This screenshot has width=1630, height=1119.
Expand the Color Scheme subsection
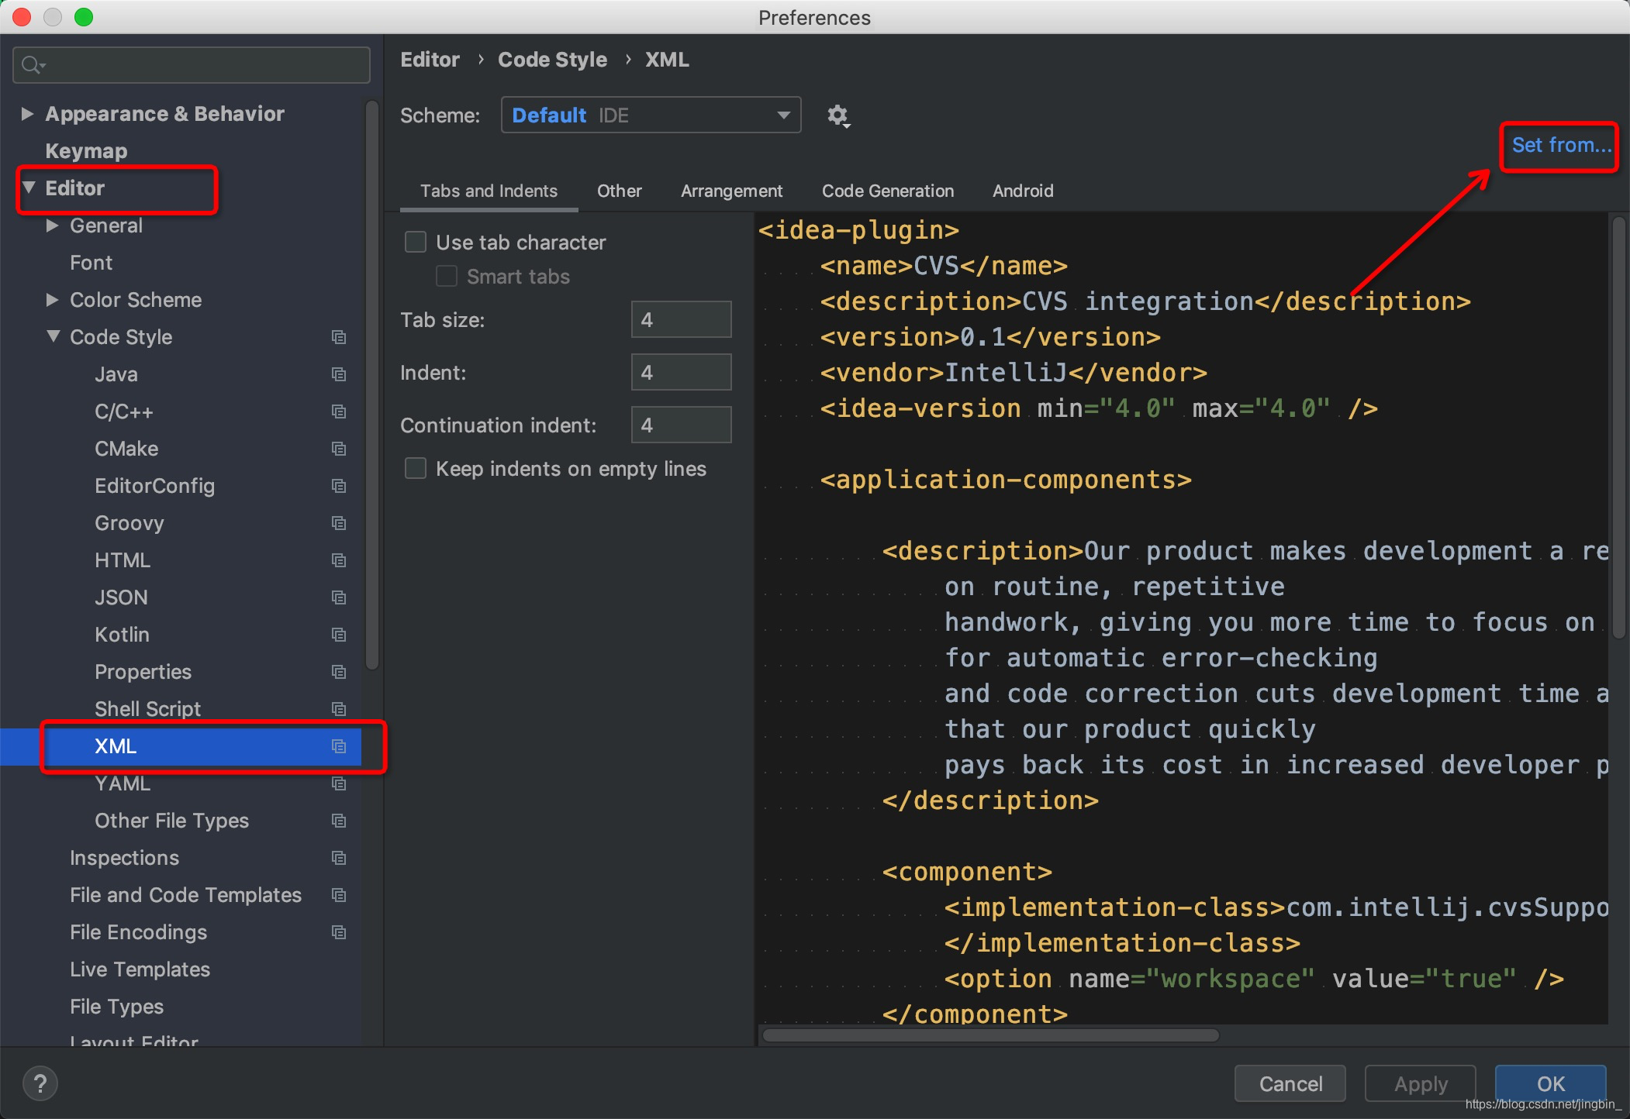coord(52,300)
